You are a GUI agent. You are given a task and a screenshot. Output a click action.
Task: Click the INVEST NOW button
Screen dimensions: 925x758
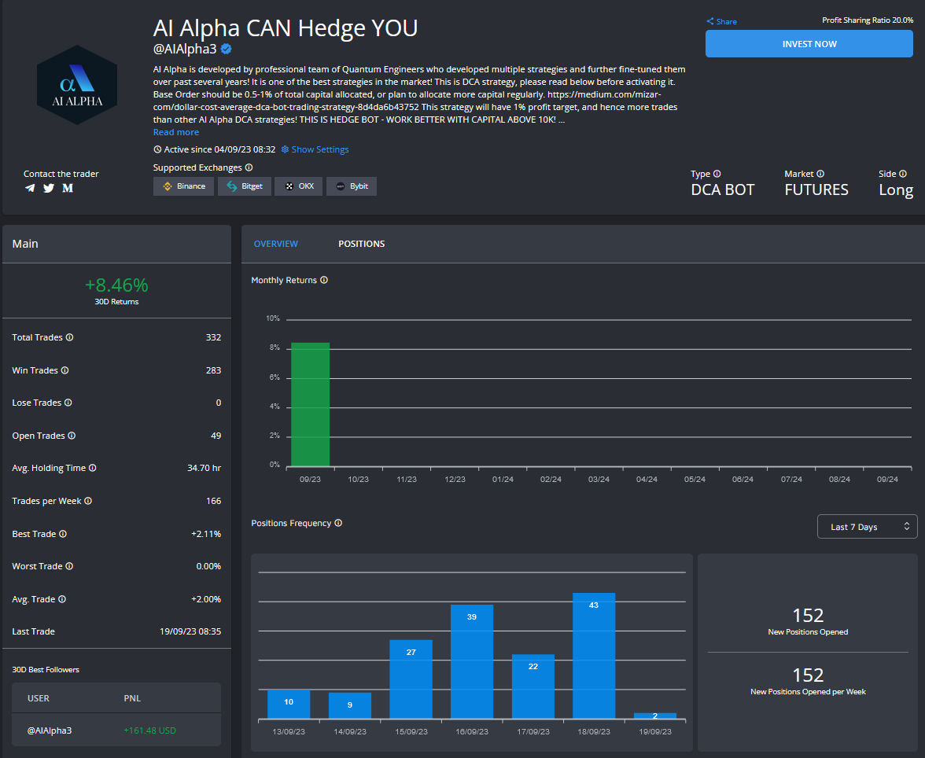point(809,44)
